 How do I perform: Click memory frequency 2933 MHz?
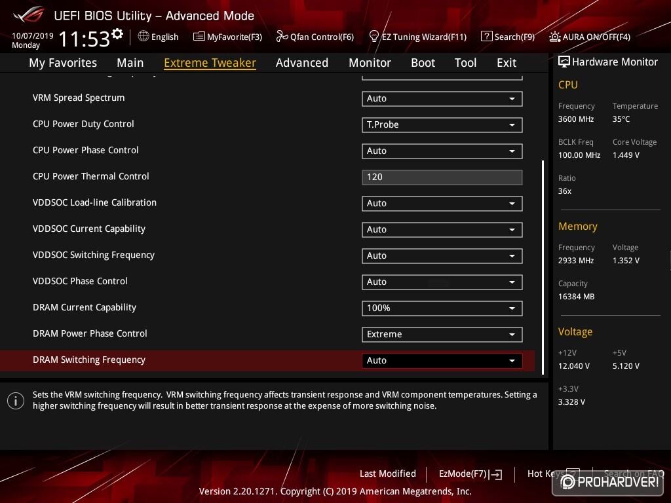[x=576, y=261]
